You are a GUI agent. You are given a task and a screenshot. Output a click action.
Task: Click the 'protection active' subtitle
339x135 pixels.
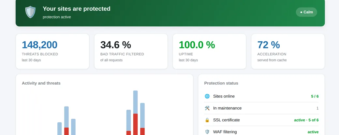click(57, 17)
